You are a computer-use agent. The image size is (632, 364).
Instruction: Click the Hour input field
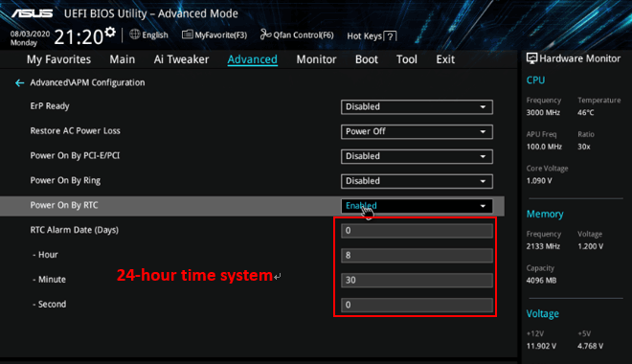[x=417, y=255]
